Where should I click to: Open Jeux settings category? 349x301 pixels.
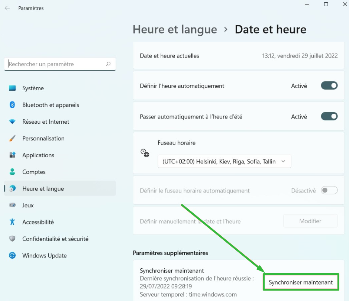60,205
